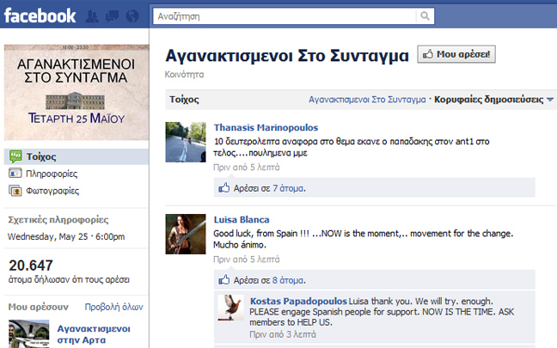
Task: Click Luisa Blanca post timestamp Πριν από 5 λεπτά
Action: point(246,259)
